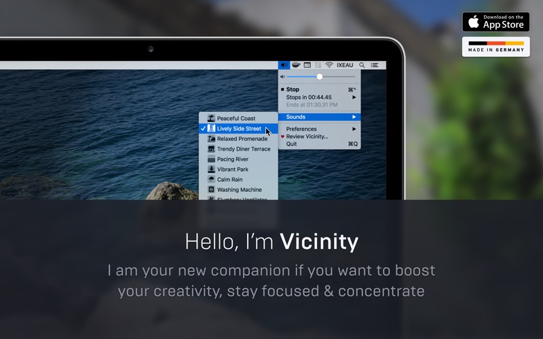Image resolution: width=543 pixels, height=339 pixels.
Task: Click the Vicinity speaker icon in menu bar
Action: (x=284, y=65)
